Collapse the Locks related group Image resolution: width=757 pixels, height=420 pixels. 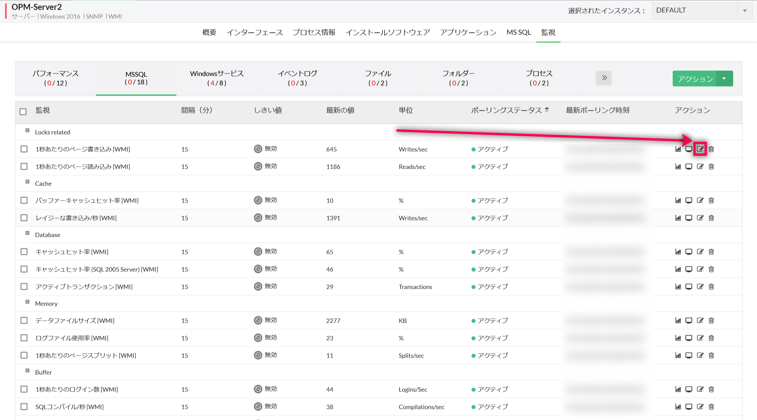28,130
